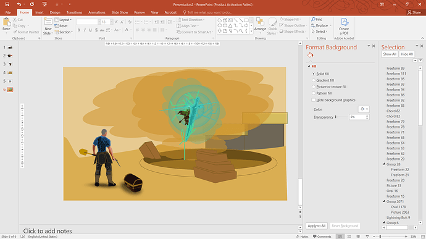Viewport: 426px width, 239px height.
Task: Open the Arrange tools
Action: tap(260, 25)
